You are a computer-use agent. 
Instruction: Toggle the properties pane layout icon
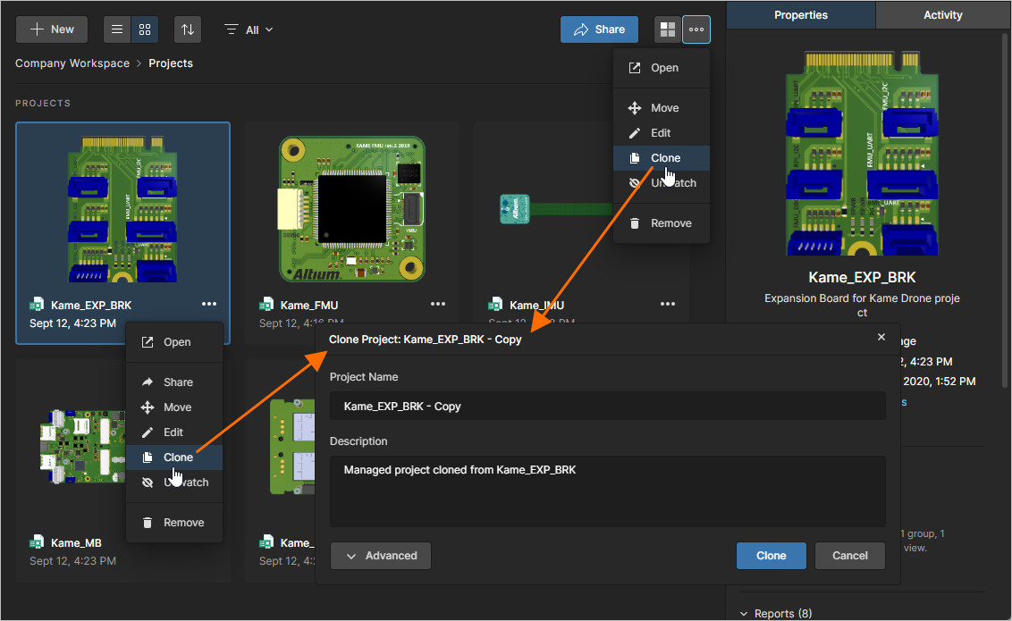[x=668, y=29]
